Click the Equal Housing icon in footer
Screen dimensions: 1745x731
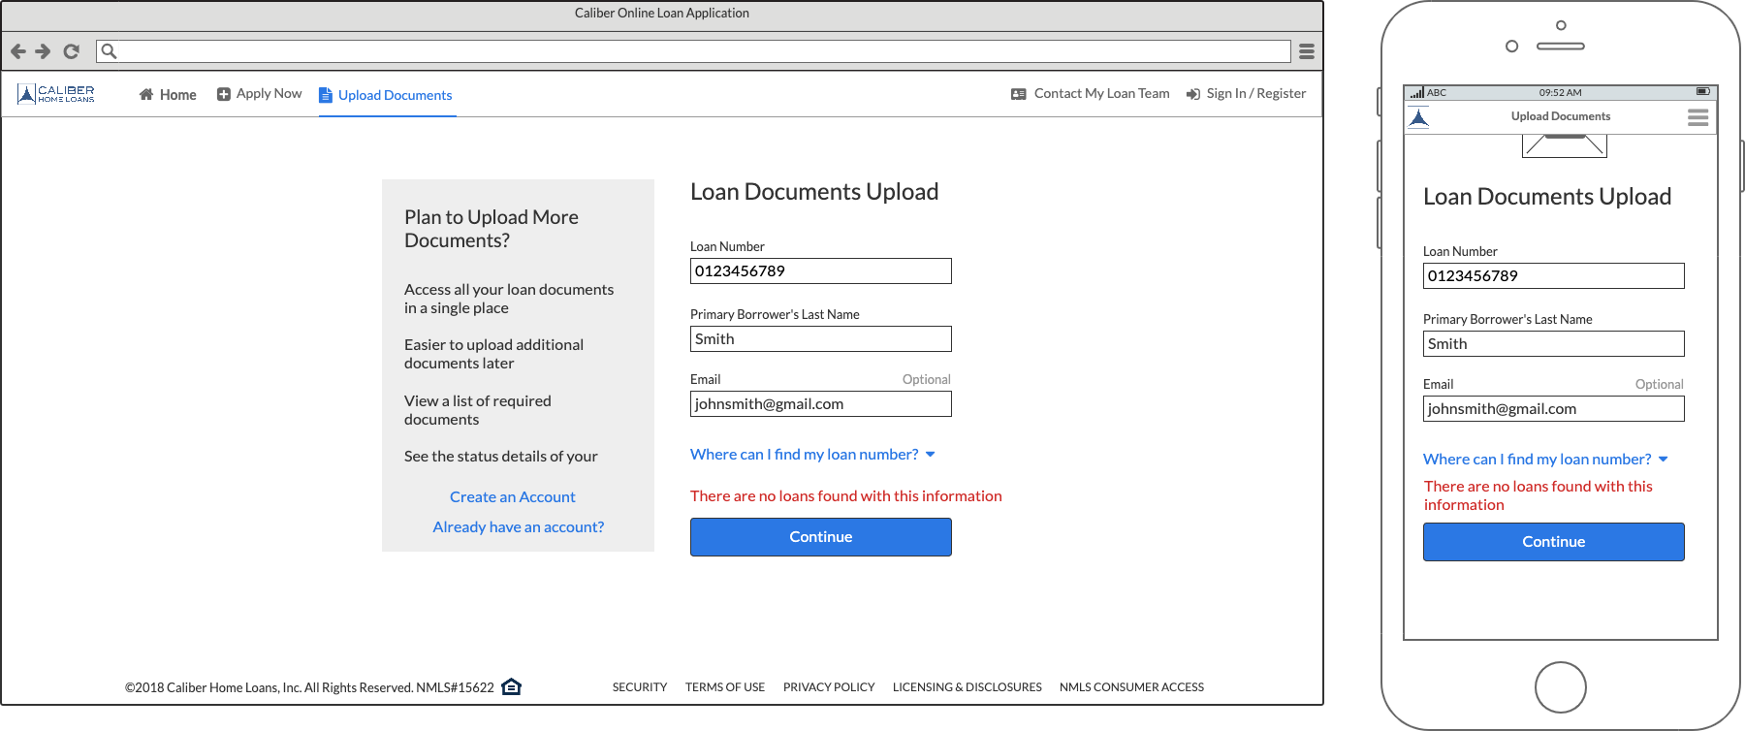[511, 686]
